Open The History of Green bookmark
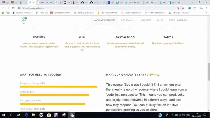Image resolution: width=210 pixels, height=118 pixels. pos(108,13)
